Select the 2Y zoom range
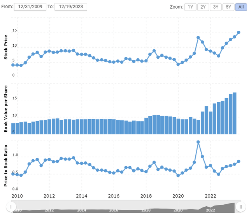Image resolution: width=249 pixels, height=216 pixels. click(203, 7)
